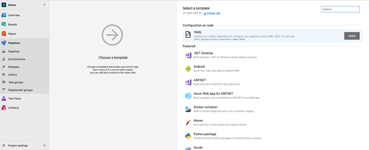Click the Maven feather icon
Viewport: 369px width, 150px height.
(x=188, y=123)
